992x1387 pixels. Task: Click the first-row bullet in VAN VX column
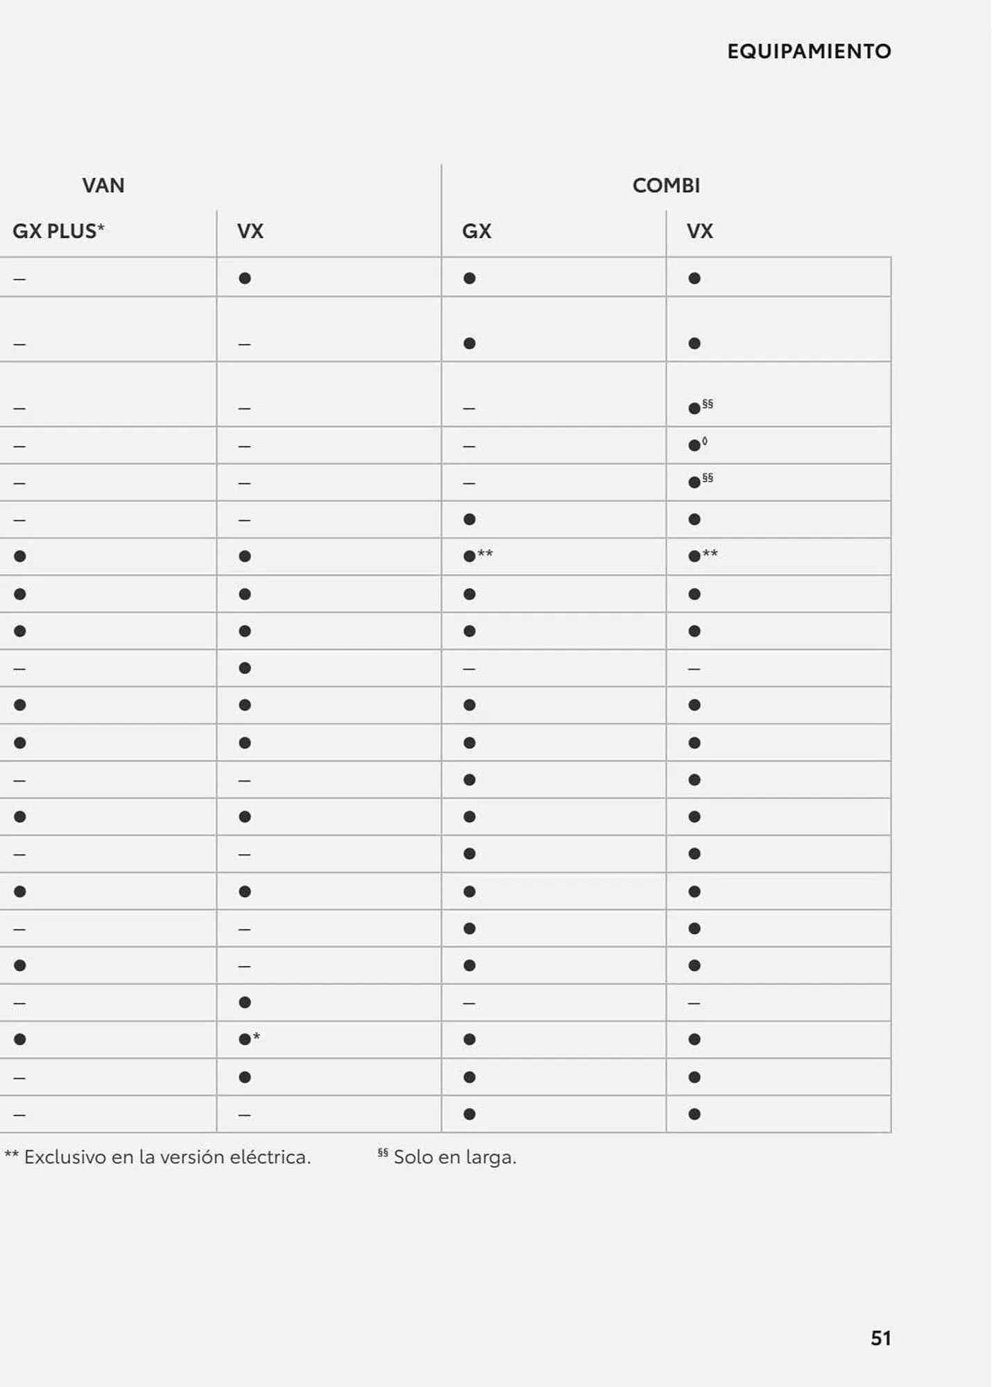(245, 278)
